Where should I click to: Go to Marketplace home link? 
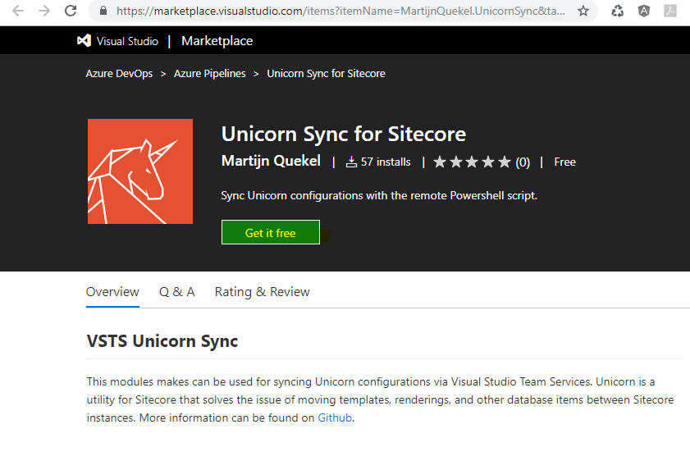point(217,40)
